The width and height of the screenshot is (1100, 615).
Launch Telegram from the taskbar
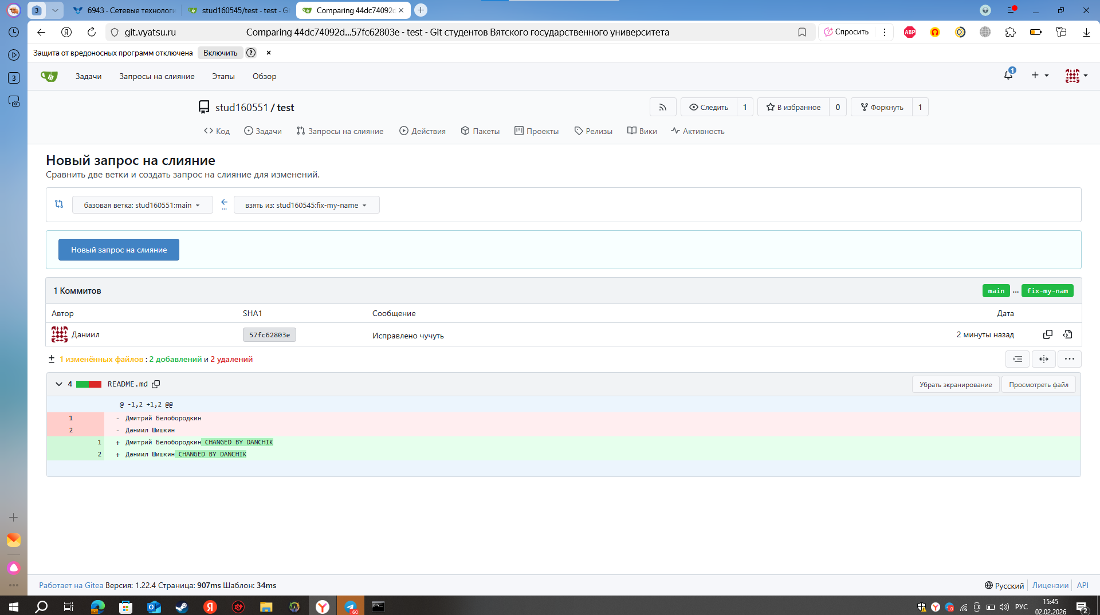[x=351, y=606]
